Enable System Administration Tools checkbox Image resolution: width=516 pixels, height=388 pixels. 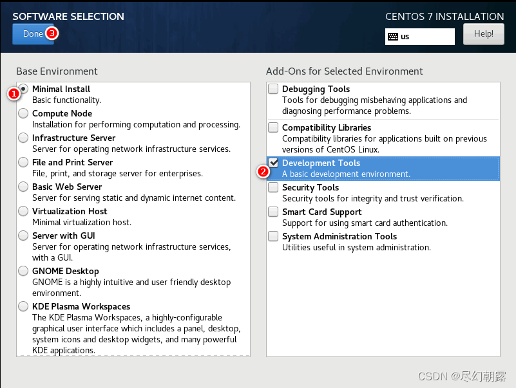pos(273,236)
